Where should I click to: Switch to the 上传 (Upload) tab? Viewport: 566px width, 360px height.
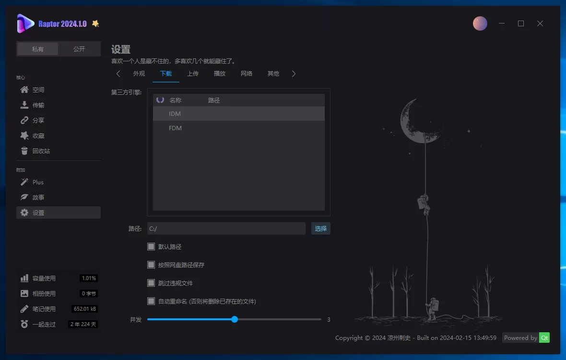coord(193,74)
